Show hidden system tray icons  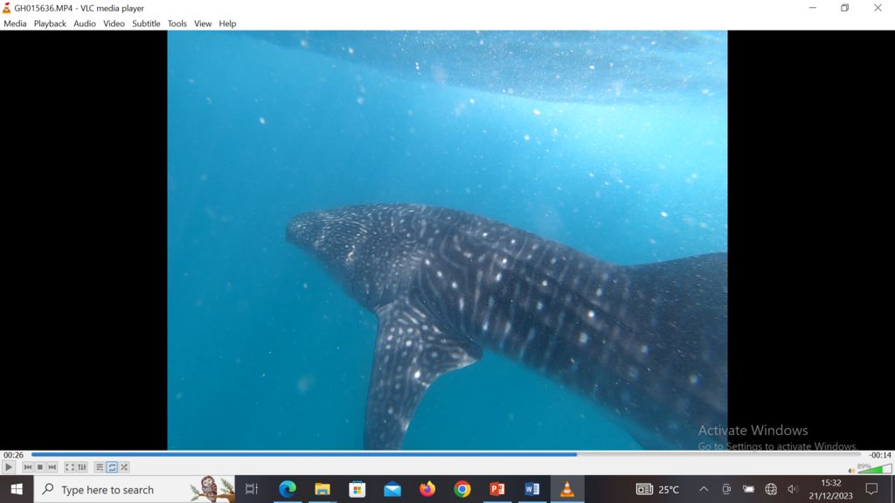(x=704, y=489)
